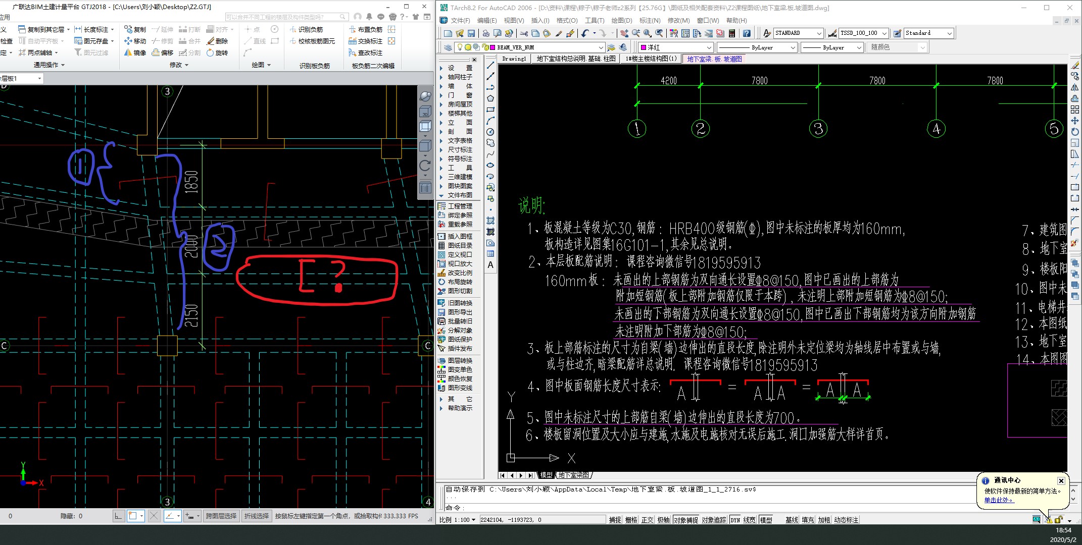Image resolution: width=1082 pixels, height=545 pixels.
Task: Toggle DYN dynamic input in status bar
Action: 735,520
